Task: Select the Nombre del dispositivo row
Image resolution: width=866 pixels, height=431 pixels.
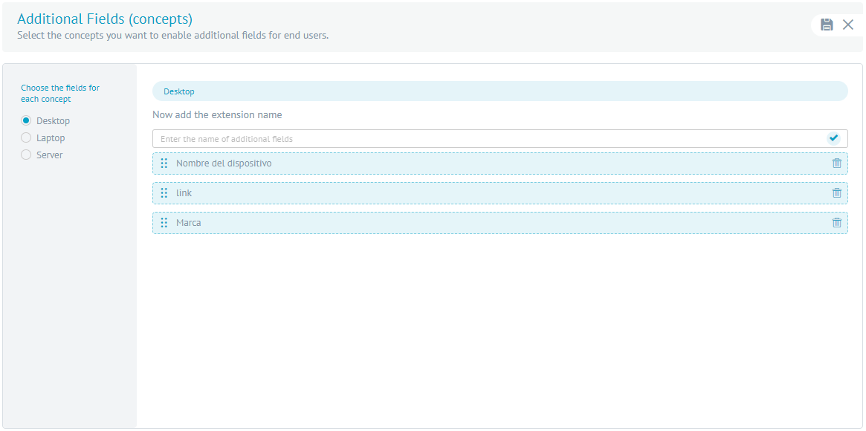Action: tap(500, 163)
